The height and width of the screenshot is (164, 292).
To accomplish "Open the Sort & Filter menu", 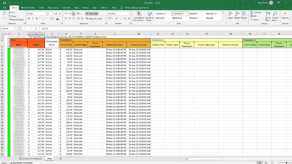I will point(268,16).
